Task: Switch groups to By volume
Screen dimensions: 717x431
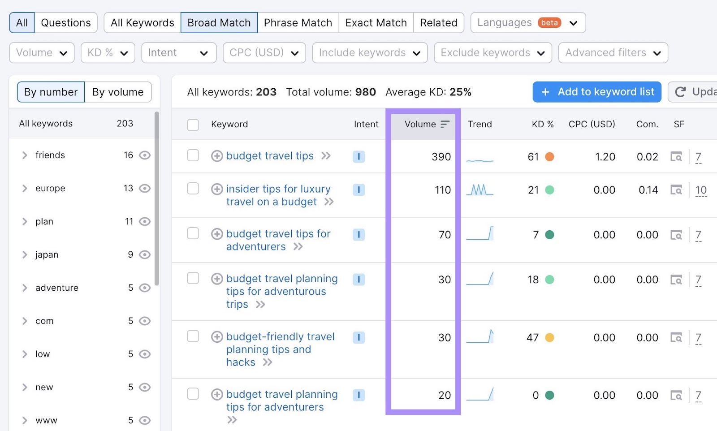Action: click(x=118, y=92)
